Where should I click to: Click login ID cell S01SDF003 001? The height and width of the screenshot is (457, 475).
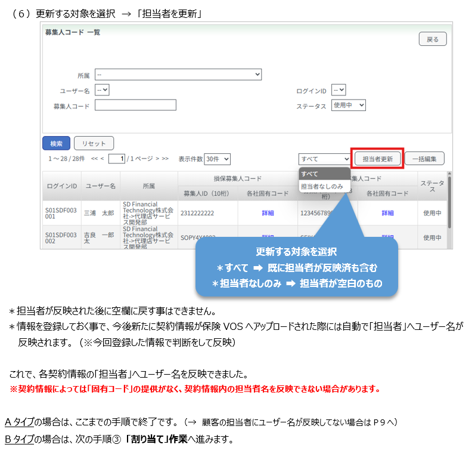pyautogui.click(x=61, y=213)
